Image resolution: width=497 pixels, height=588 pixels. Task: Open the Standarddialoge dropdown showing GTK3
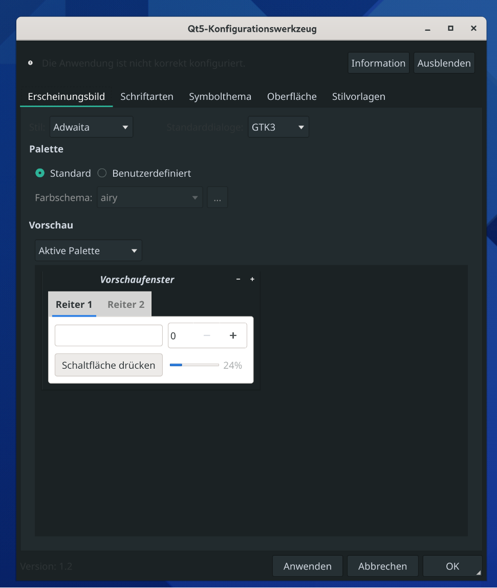pos(278,127)
